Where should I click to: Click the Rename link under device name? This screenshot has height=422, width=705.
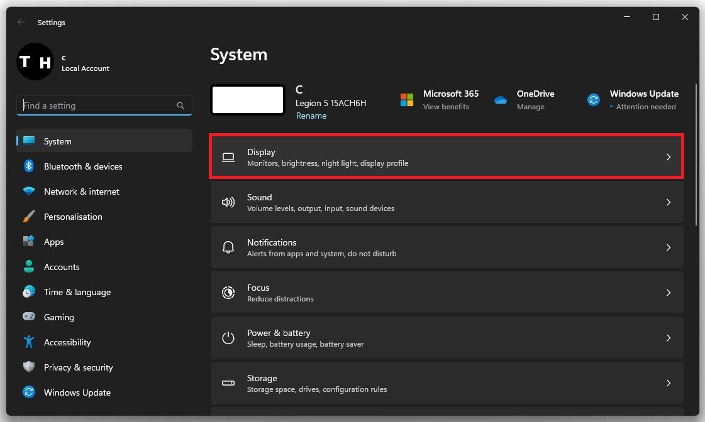click(311, 116)
